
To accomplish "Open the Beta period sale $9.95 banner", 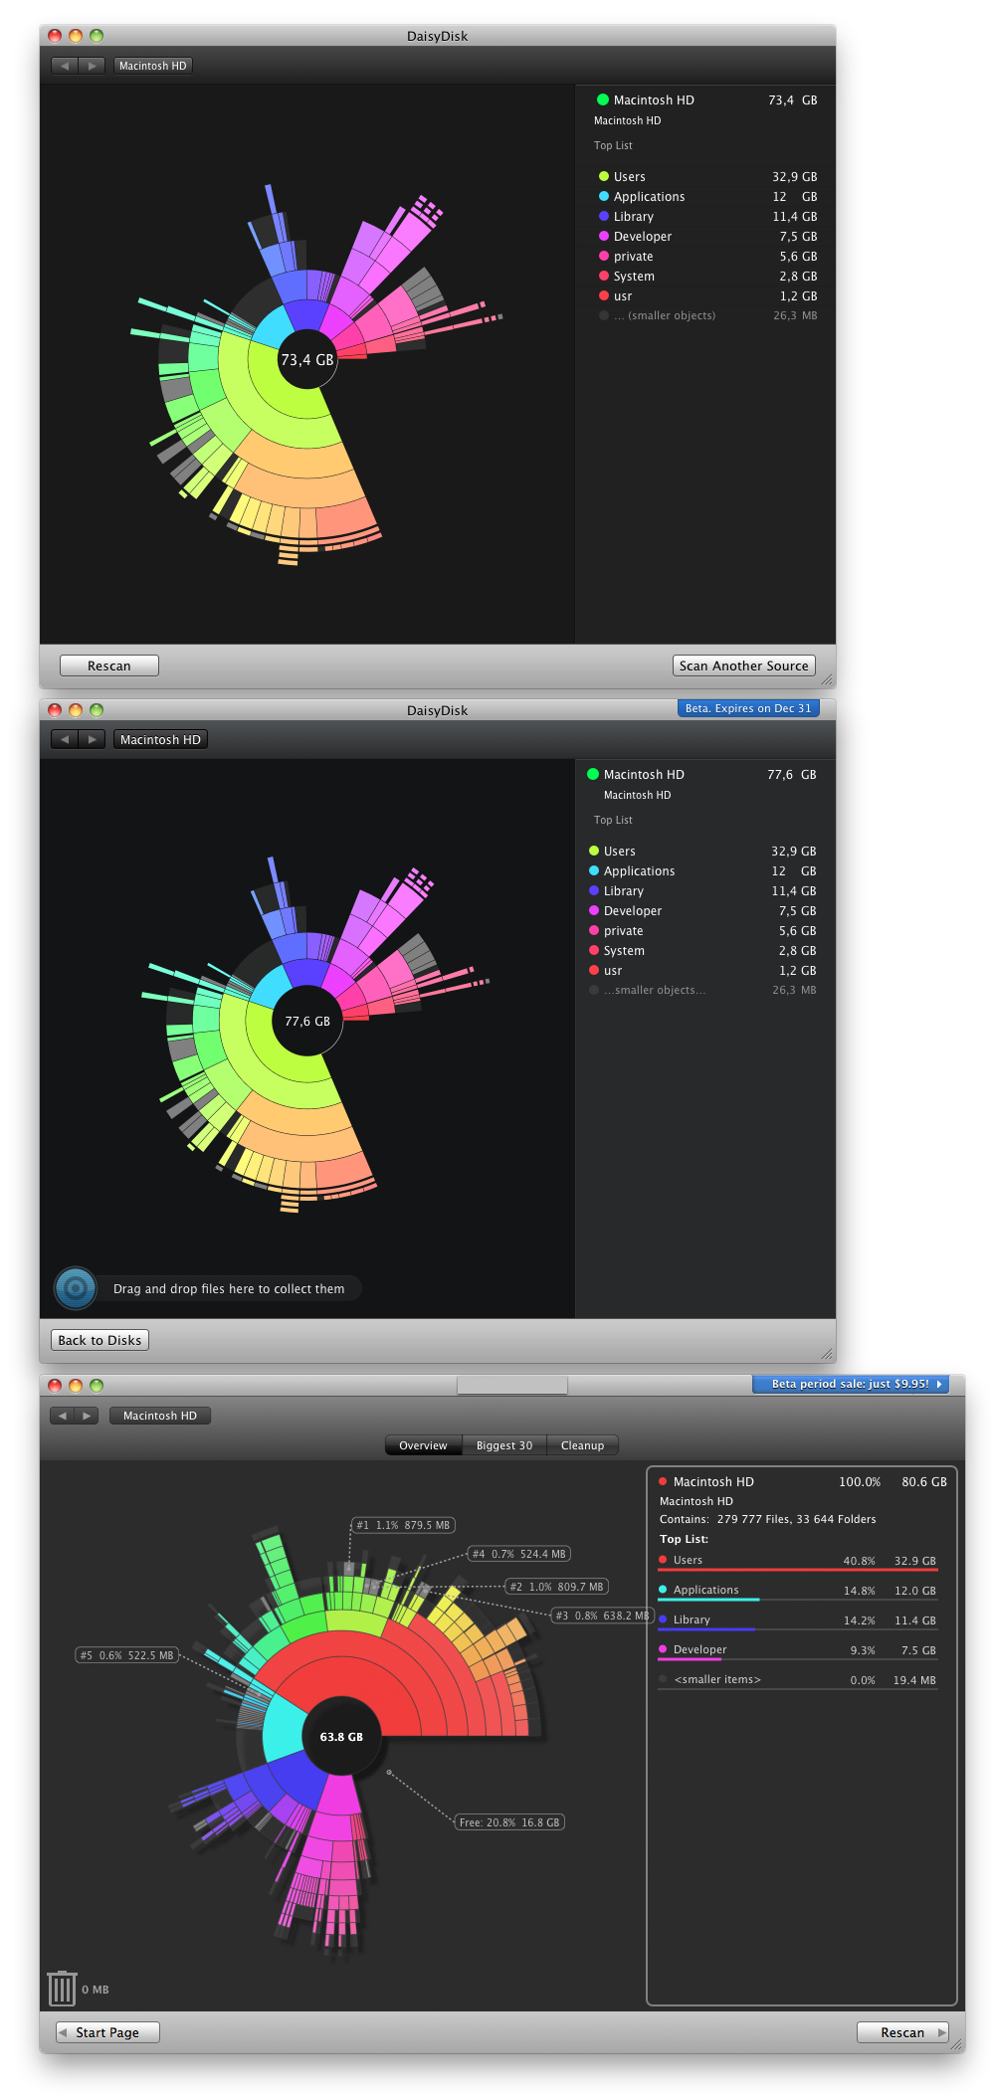I will coord(851,1384).
